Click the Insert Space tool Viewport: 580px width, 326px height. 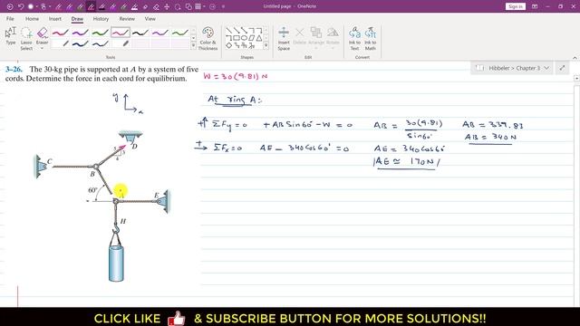pos(284,38)
